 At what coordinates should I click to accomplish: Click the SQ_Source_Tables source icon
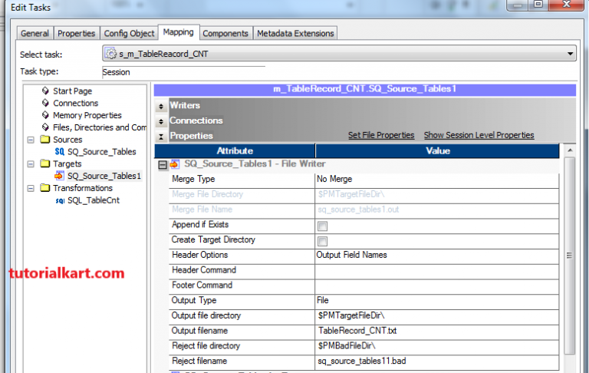[x=60, y=152]
